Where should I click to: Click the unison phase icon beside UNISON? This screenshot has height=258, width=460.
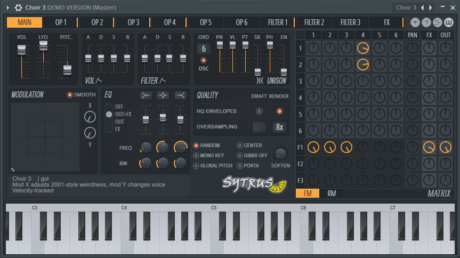(x=260, y=80)
